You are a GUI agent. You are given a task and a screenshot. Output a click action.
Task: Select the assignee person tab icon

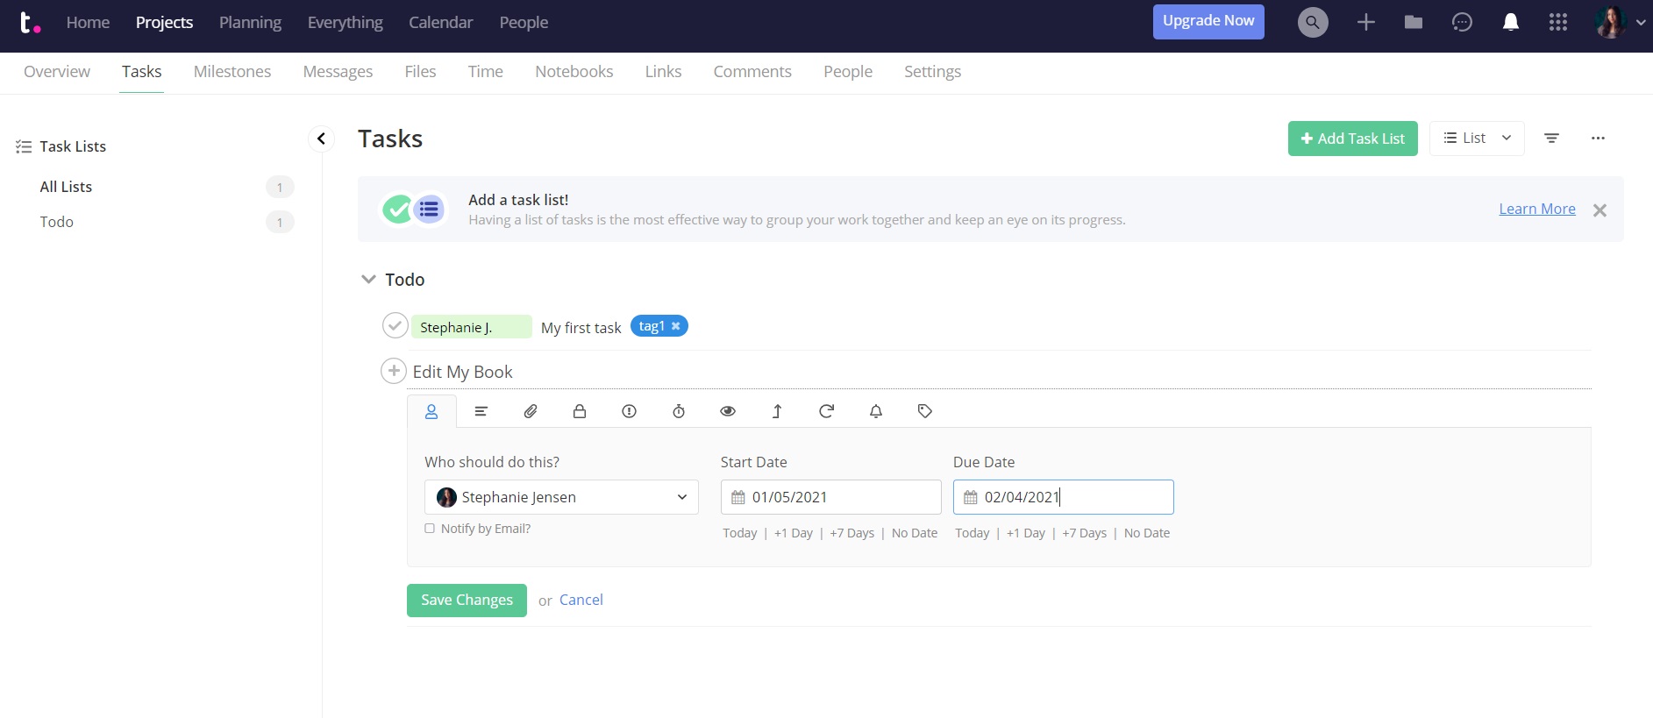(431, 411)
